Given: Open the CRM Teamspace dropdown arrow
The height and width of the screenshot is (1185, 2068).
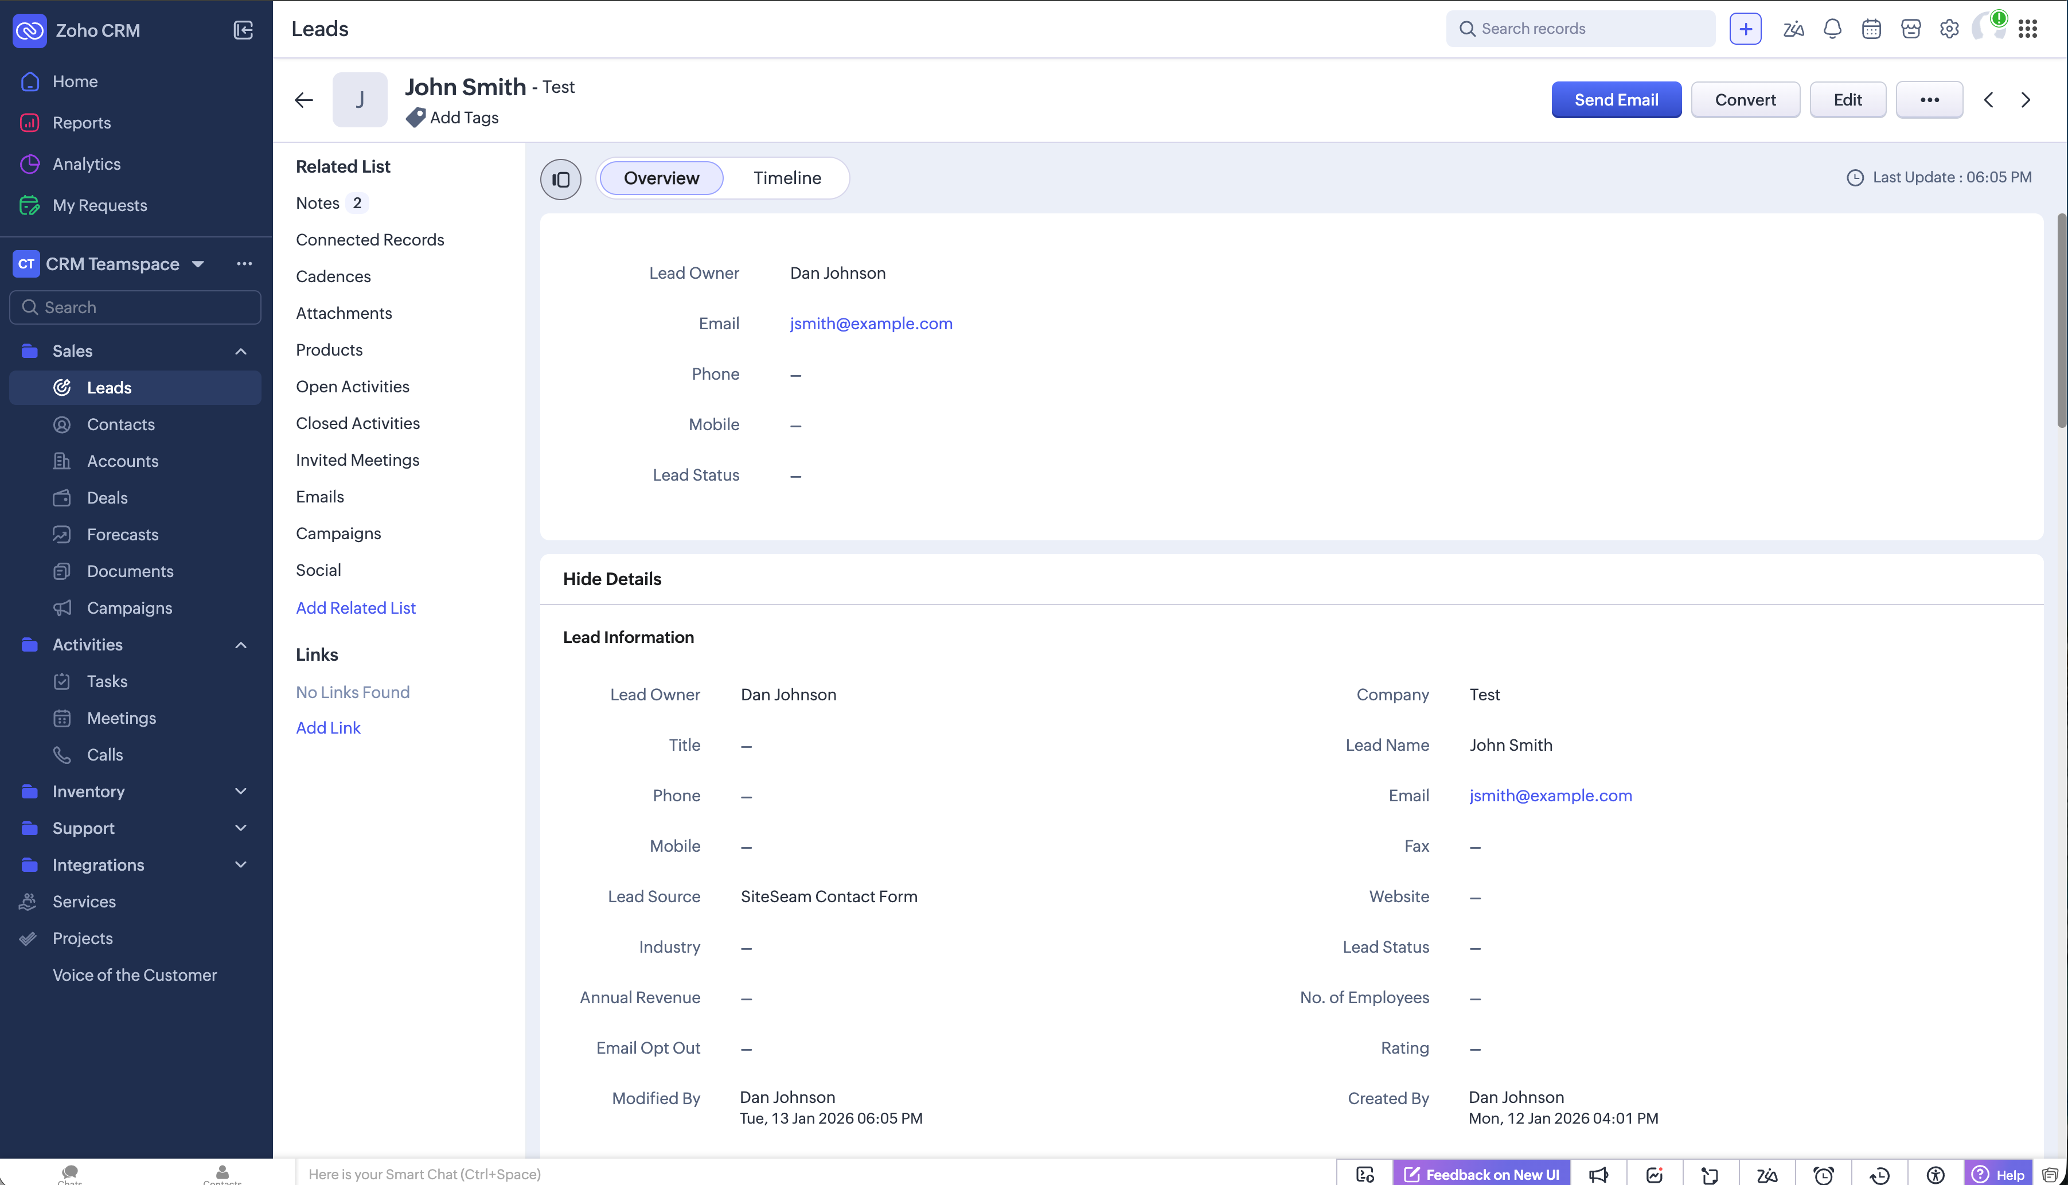Looking at the screenshot, I should coord(198,264).
